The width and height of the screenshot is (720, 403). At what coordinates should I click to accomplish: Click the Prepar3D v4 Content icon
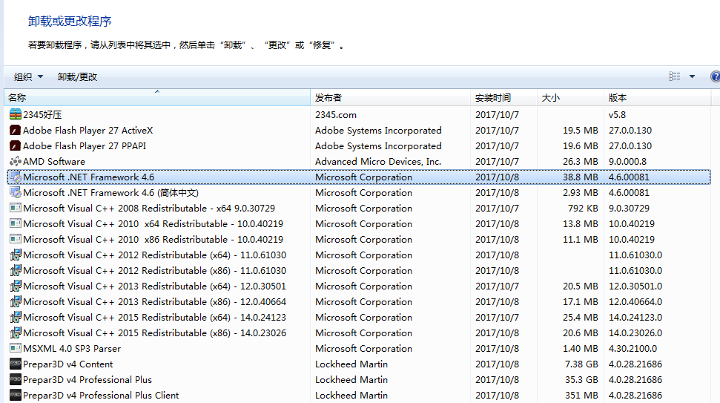[15, 364]
